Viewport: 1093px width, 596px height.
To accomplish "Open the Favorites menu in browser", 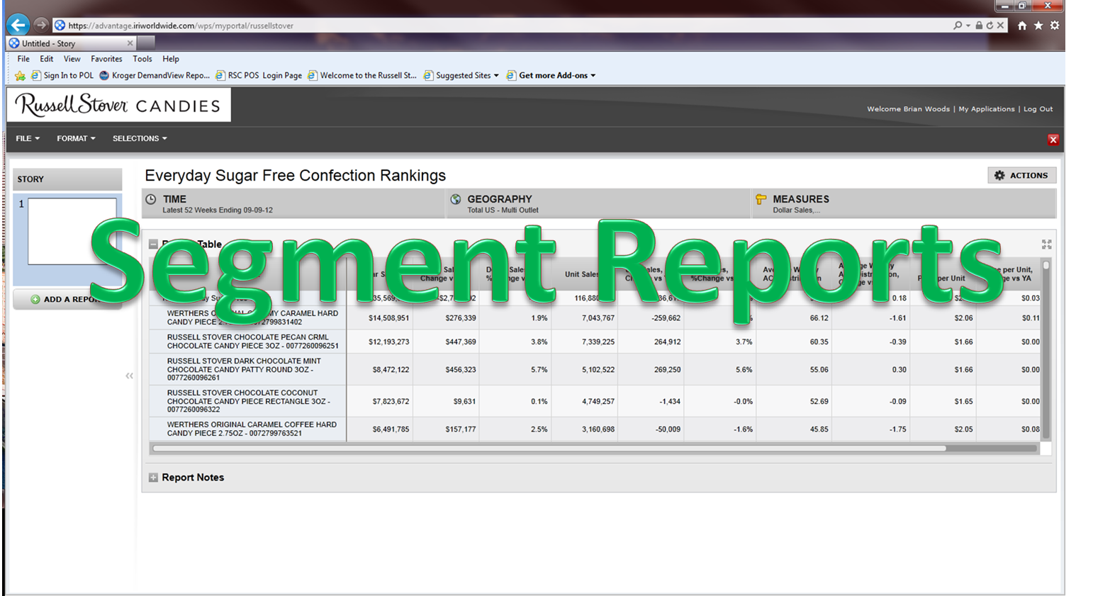I will (x=106, y=59).
